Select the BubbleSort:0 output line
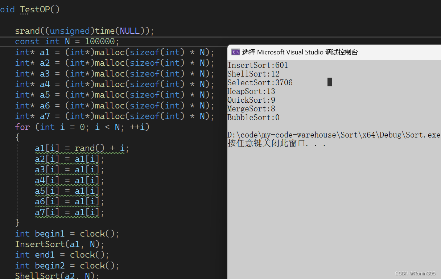Image resolution: width=441 pixels, height=279 pixels. 254,118
